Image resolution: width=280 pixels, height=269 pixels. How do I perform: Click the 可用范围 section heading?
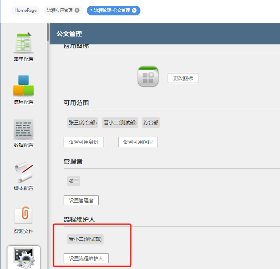(x=76, y=103)
